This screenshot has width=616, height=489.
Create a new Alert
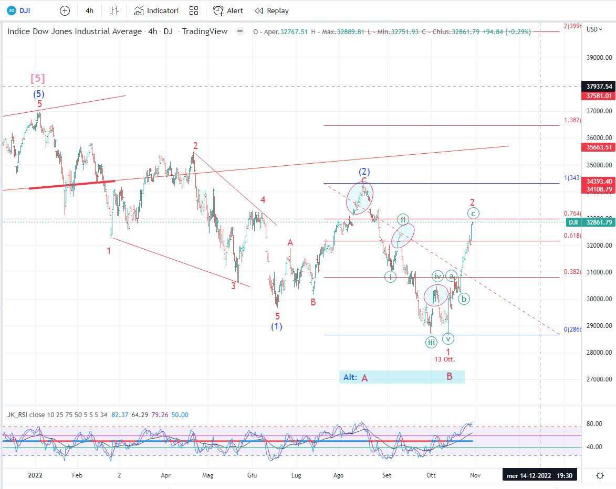click(x=228, y=10)
